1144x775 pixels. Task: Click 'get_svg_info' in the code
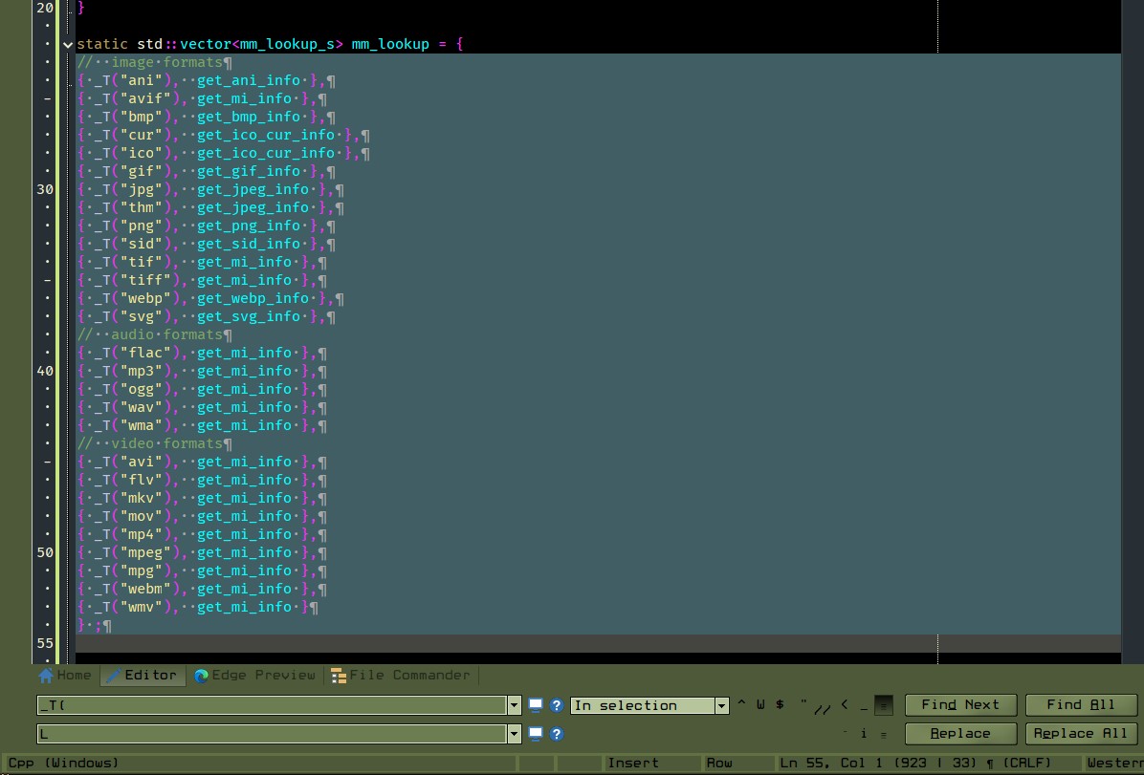249,316
